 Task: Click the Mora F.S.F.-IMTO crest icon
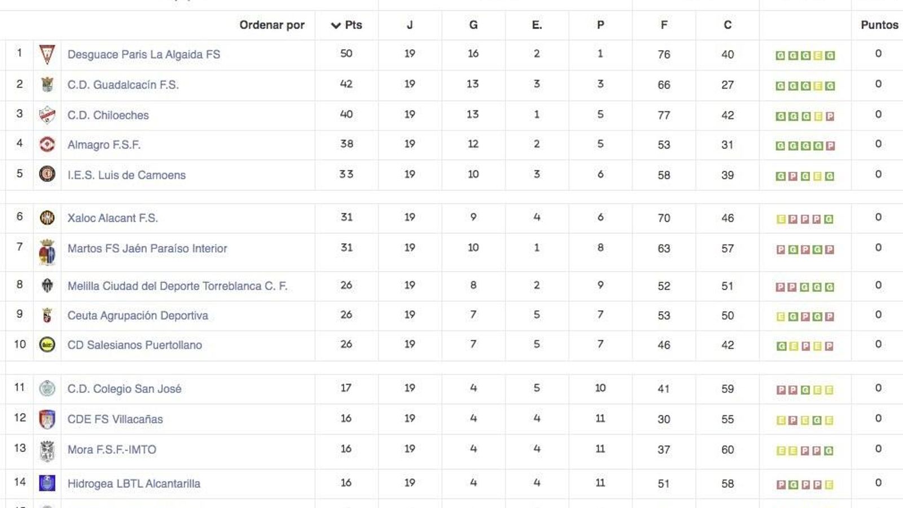[48, 449]
